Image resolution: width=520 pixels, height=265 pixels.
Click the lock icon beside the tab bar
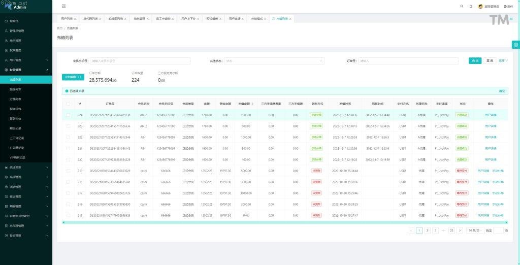[x=511, y=18]
